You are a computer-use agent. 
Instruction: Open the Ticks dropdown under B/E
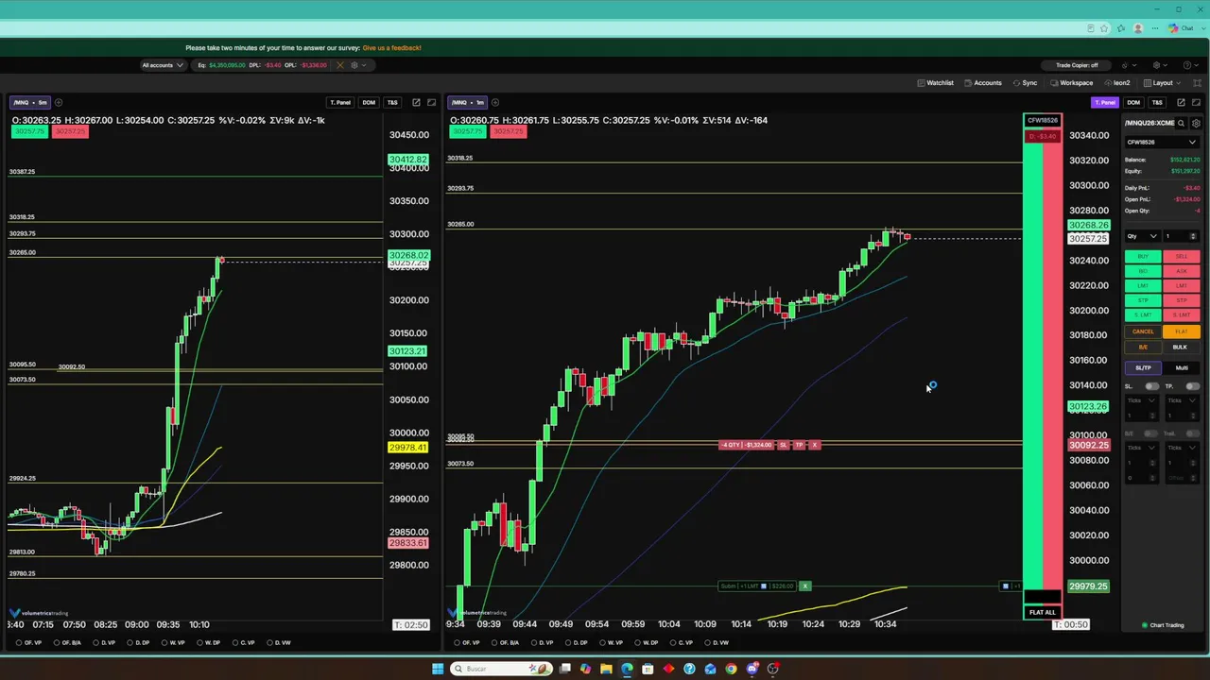pyautogui.click(x=1141, y=448)
